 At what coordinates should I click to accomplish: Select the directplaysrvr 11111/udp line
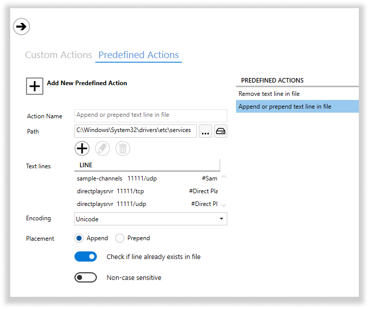point(147,204)
